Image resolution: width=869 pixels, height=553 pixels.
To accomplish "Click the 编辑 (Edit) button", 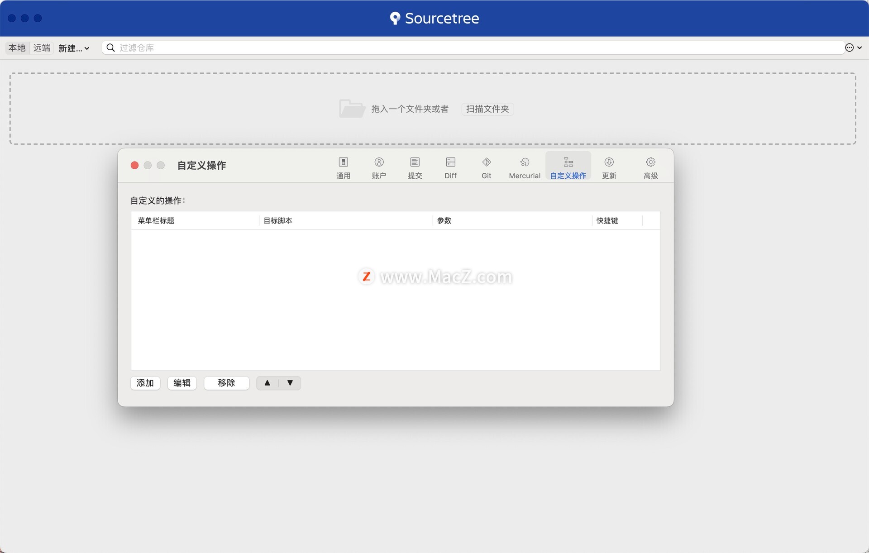I will click(182, 383).
